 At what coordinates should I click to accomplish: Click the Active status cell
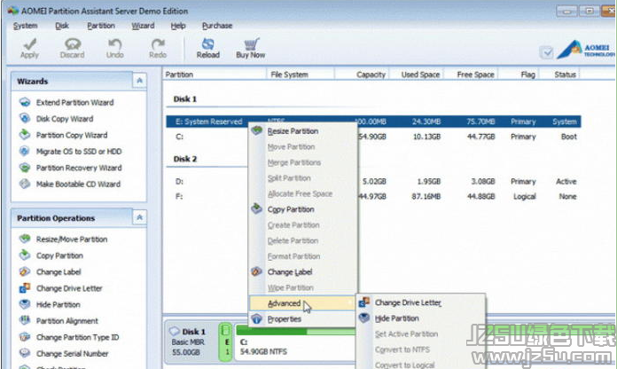pyautogui.click(x=566, y=182)
